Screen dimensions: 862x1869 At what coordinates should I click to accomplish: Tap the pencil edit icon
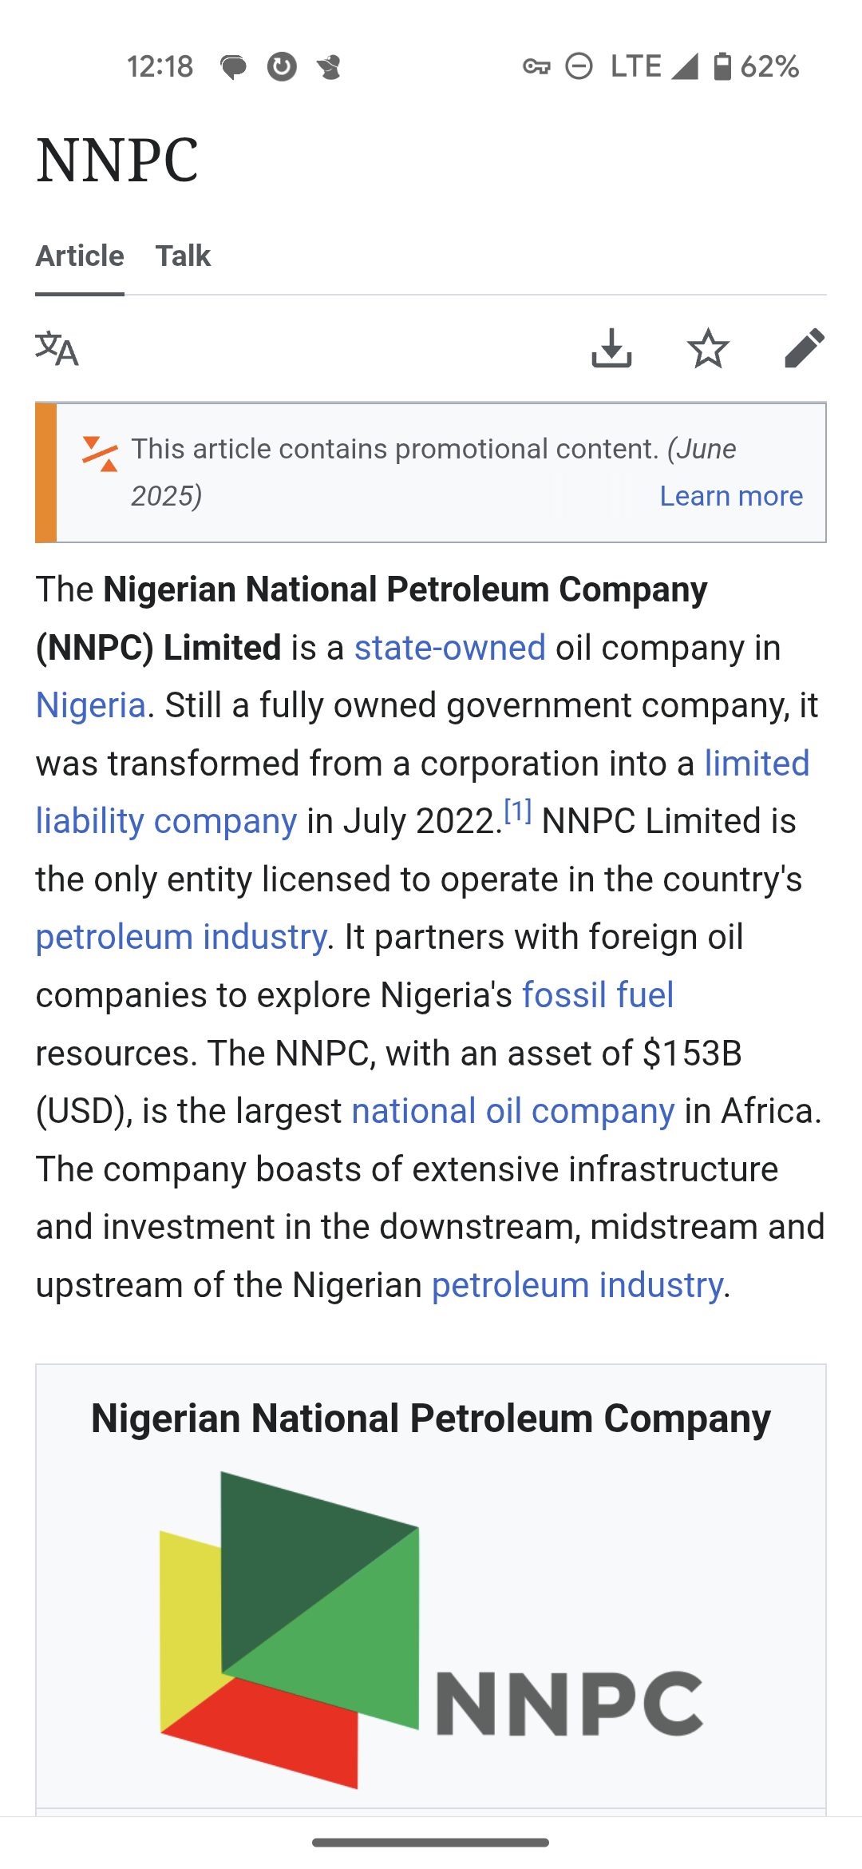804,348
